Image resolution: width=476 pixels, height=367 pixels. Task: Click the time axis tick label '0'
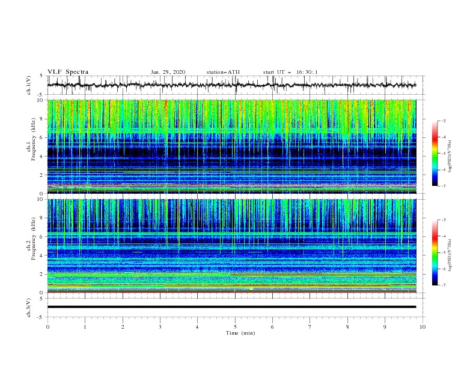(x=47, y=327)
